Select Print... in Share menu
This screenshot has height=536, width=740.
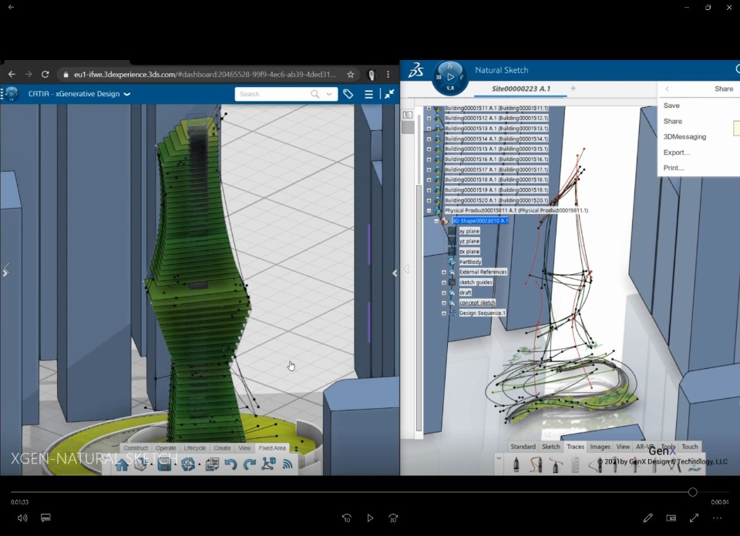coord(674,168)
